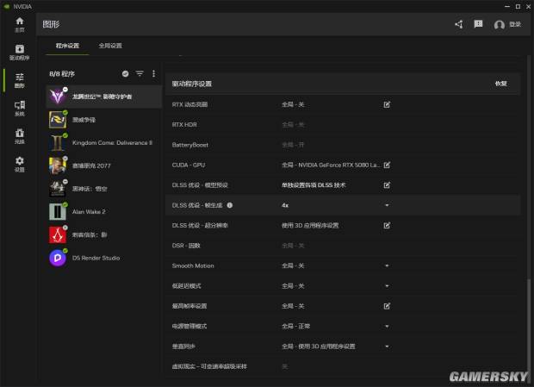The height and width of the screenshot is (387, 534).
Task: Open the filter icon above program list
Action: tap(140, 73)
